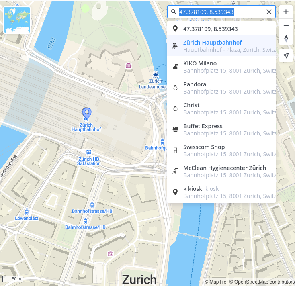This screenshot has width=295, height=286.
Task: Click the search magnifier icon
Action: (174, 12)
